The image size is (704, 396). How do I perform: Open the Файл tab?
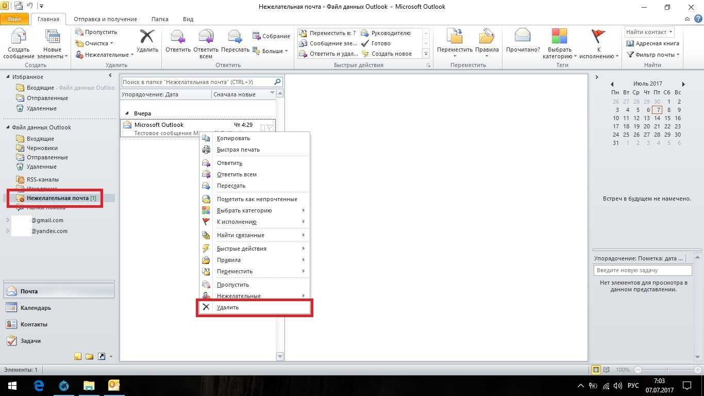[14, 19]
